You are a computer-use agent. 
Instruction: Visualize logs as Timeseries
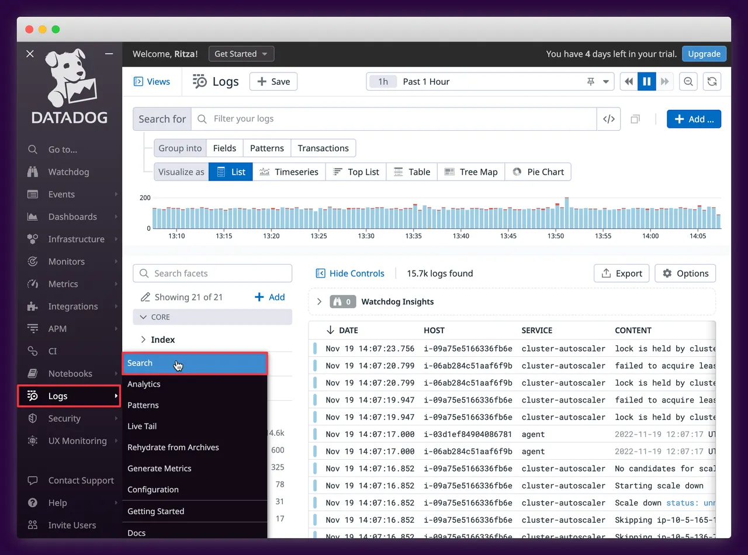(x=289, y=172)
